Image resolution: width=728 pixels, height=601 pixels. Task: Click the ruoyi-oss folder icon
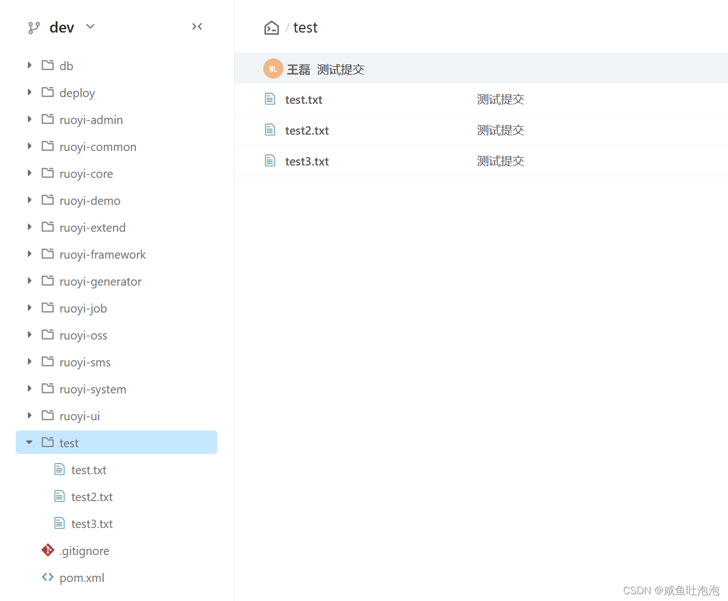[48, 334]
